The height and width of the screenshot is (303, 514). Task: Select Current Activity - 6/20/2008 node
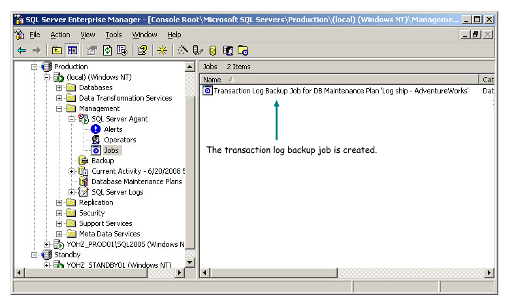(x=138, y=171)
